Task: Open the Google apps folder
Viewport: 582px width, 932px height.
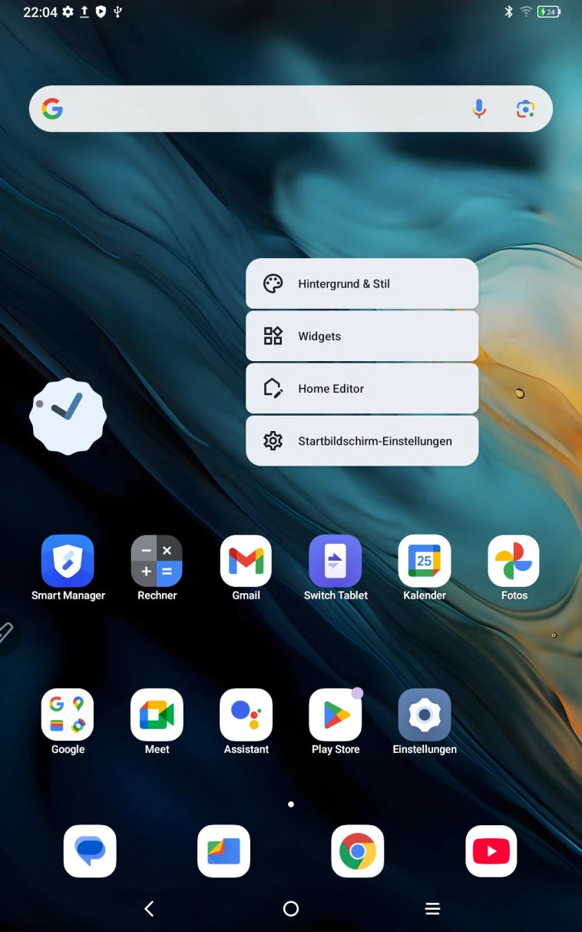Action: point(68,715)
